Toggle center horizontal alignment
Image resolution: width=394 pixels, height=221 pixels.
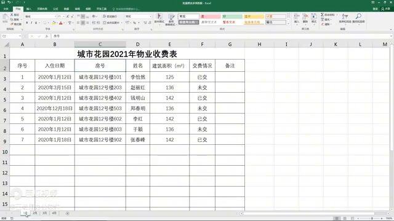point(83,23)
